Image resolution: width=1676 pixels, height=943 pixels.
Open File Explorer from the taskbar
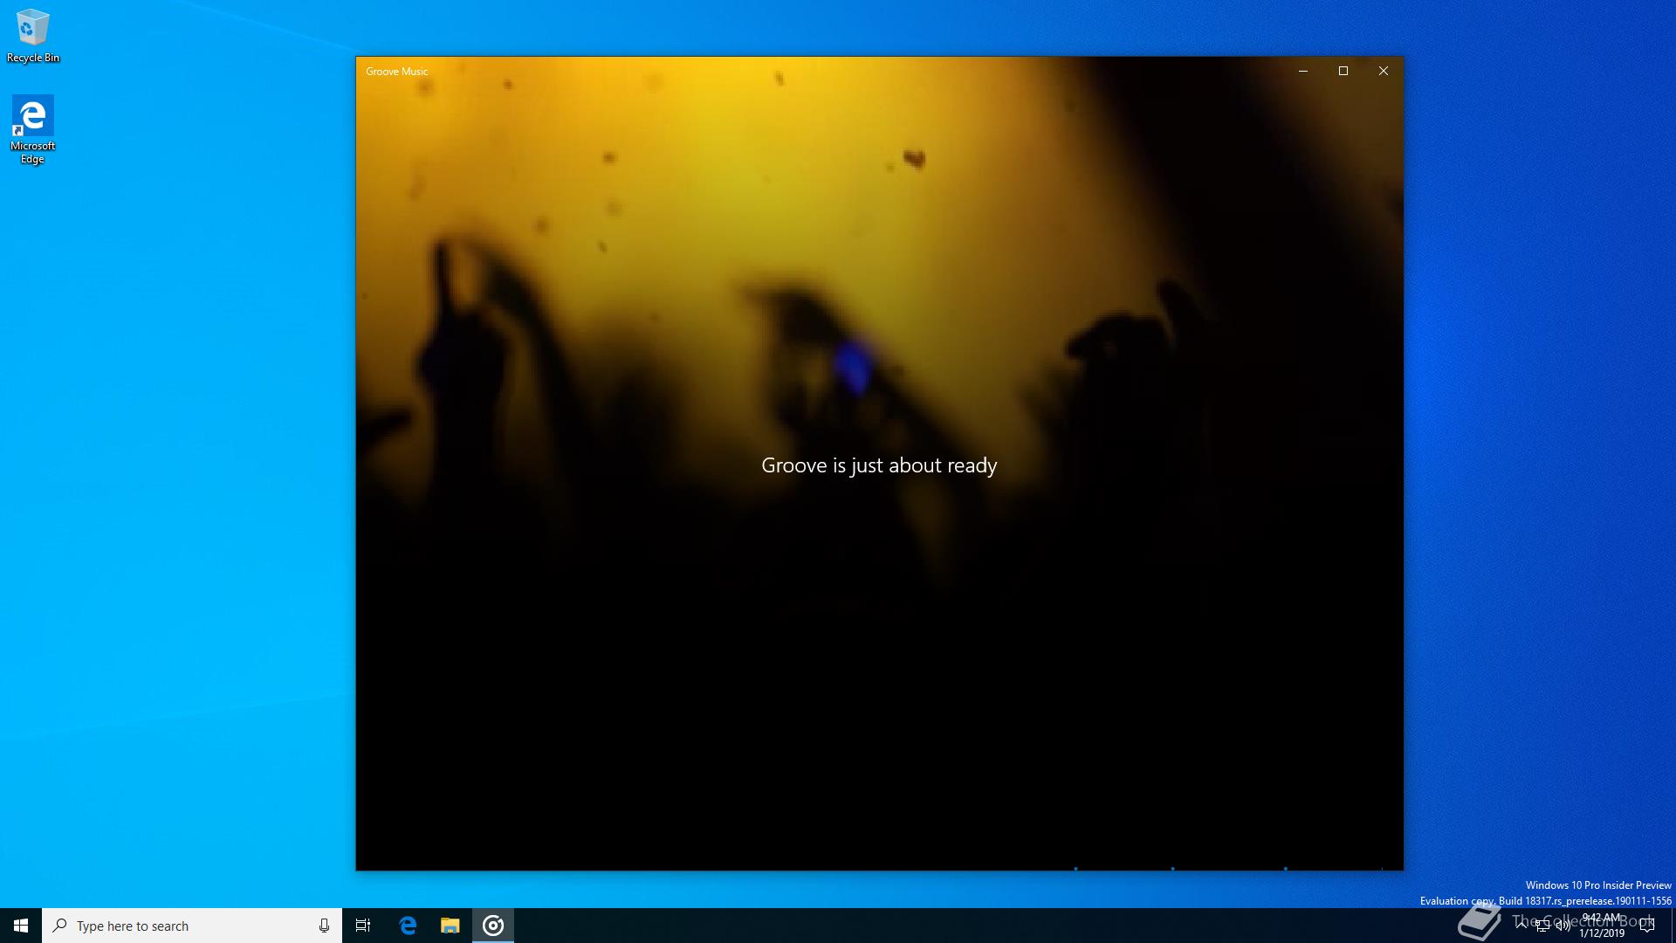pyautogui.click(x=450, y=926)
